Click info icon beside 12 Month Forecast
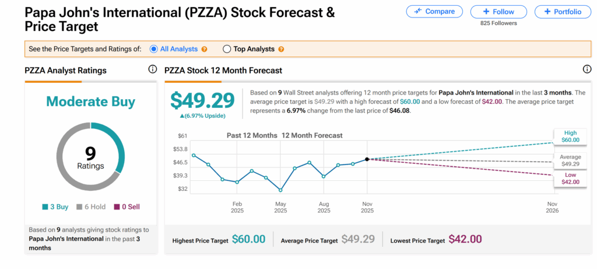This screenshot has width=597, height=269. pyautogui.click(x=587, y=69)
